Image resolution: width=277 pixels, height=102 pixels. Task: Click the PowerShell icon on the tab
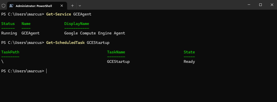[x=11, y=6]
